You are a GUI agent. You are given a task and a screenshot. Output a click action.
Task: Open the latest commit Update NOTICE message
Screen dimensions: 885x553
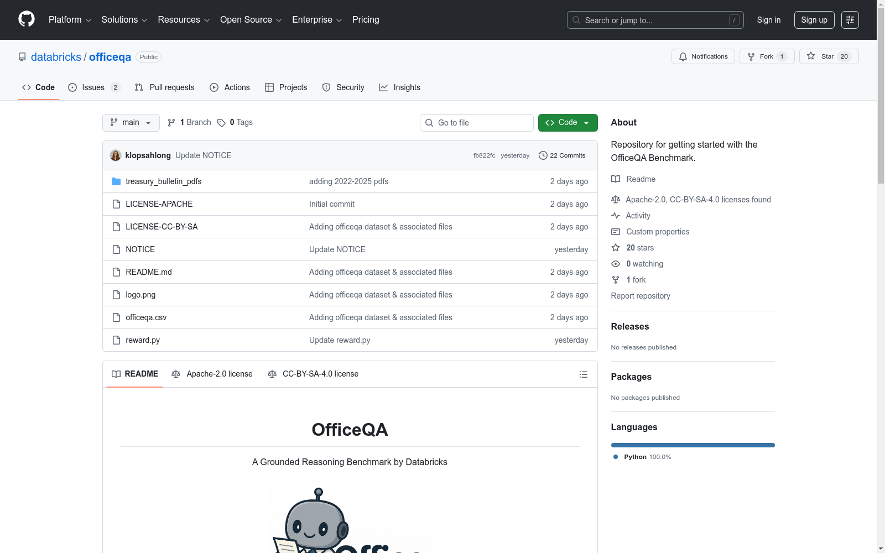204,155
